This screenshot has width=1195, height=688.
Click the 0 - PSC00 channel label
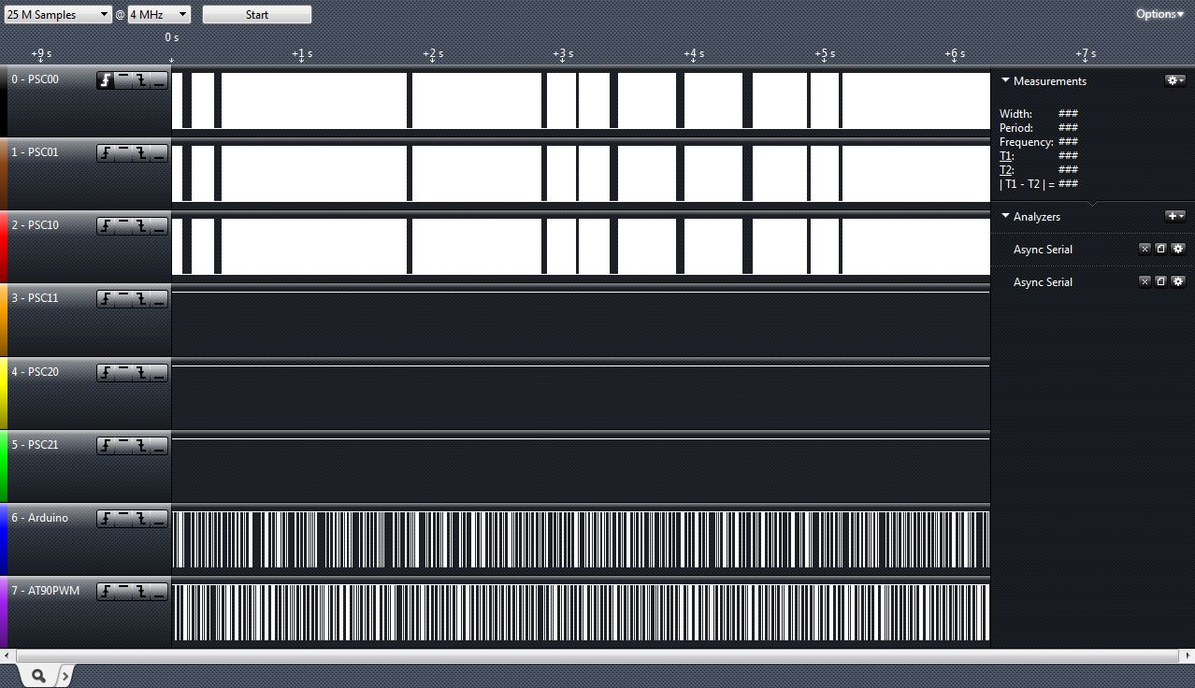coord(35,79)
